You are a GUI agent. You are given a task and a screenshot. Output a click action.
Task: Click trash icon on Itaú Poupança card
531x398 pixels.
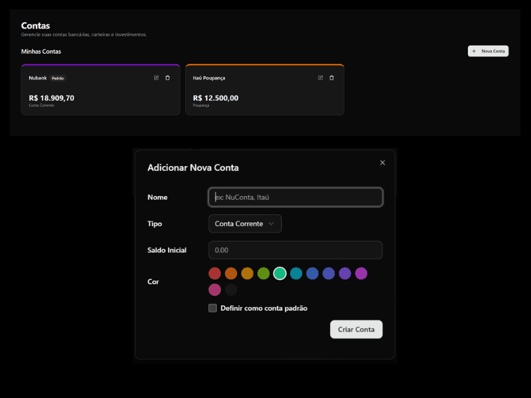(331, 78)
